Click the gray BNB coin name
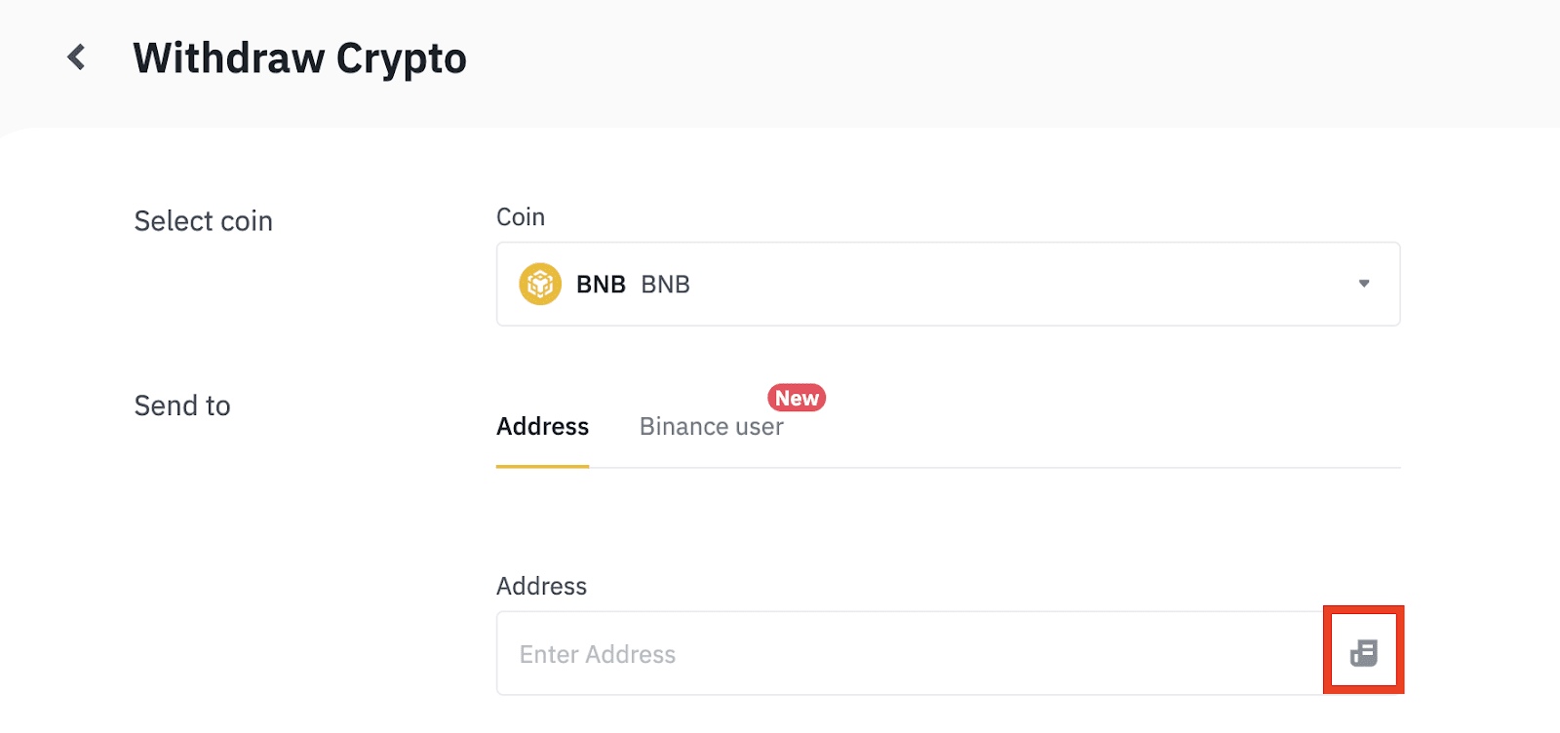This screenshot has height=733, width=1560. coord(665,285)
